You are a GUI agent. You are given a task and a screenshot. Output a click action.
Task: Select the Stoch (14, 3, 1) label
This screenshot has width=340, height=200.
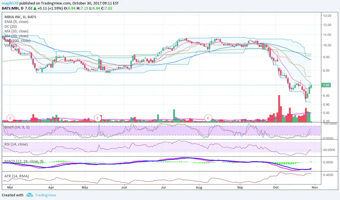(17, 127)
